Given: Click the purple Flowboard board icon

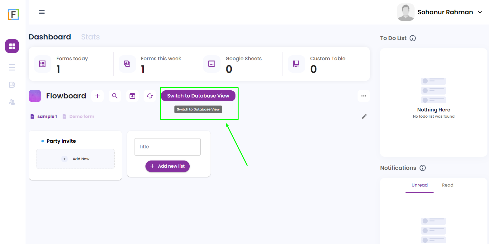Looking at the screenshot, I should pyautogui.click(x=35, y=96).
